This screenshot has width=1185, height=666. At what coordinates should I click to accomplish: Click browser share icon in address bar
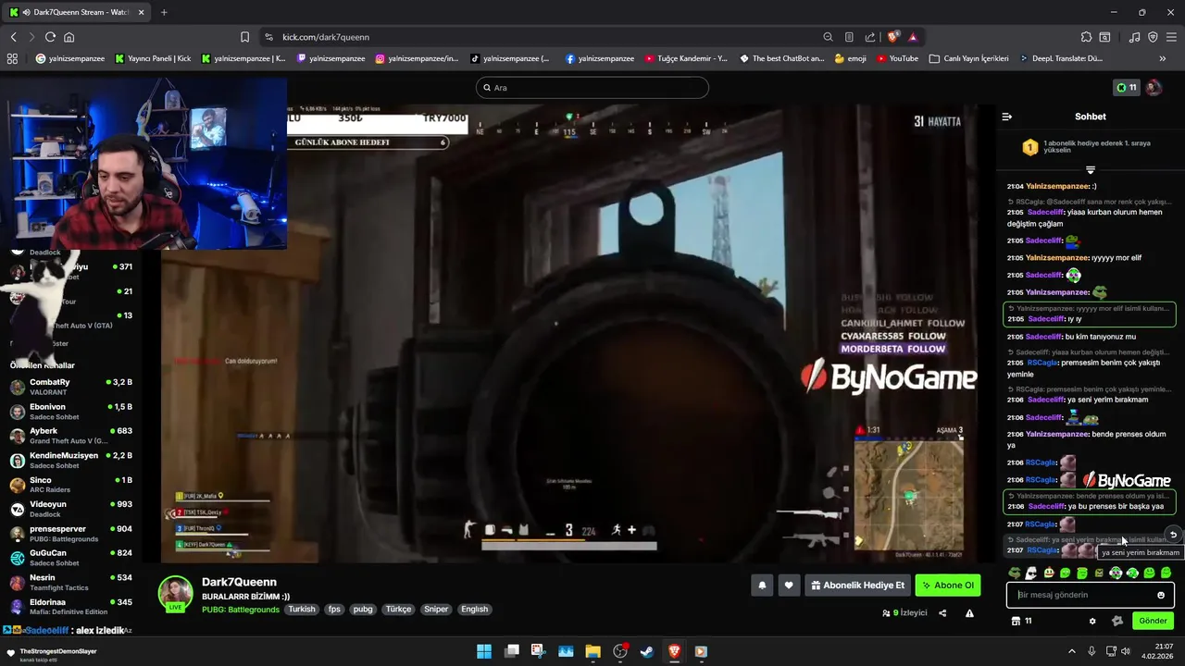point(870,37)
